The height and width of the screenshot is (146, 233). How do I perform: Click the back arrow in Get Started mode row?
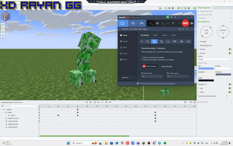click(142, 41)
